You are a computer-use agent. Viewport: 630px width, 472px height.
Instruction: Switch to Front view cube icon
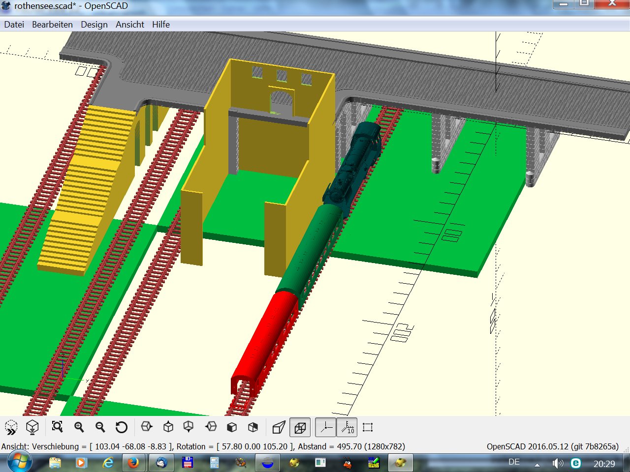(232, 427)
